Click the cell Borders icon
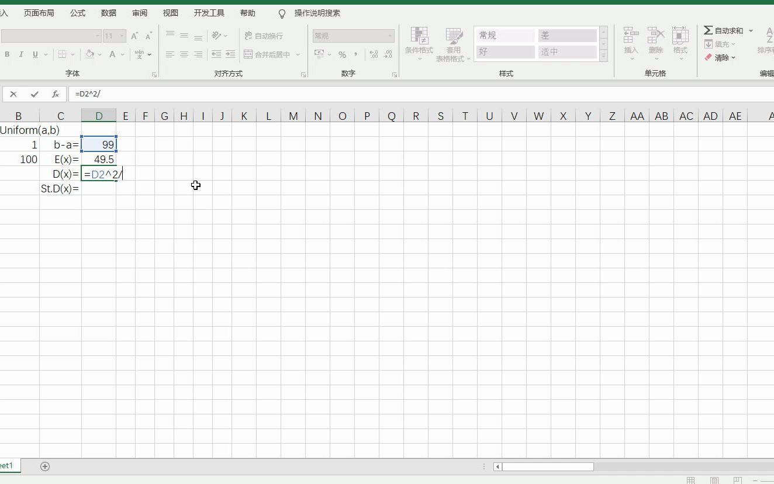774x484 pixels. (x=62, y=54)
